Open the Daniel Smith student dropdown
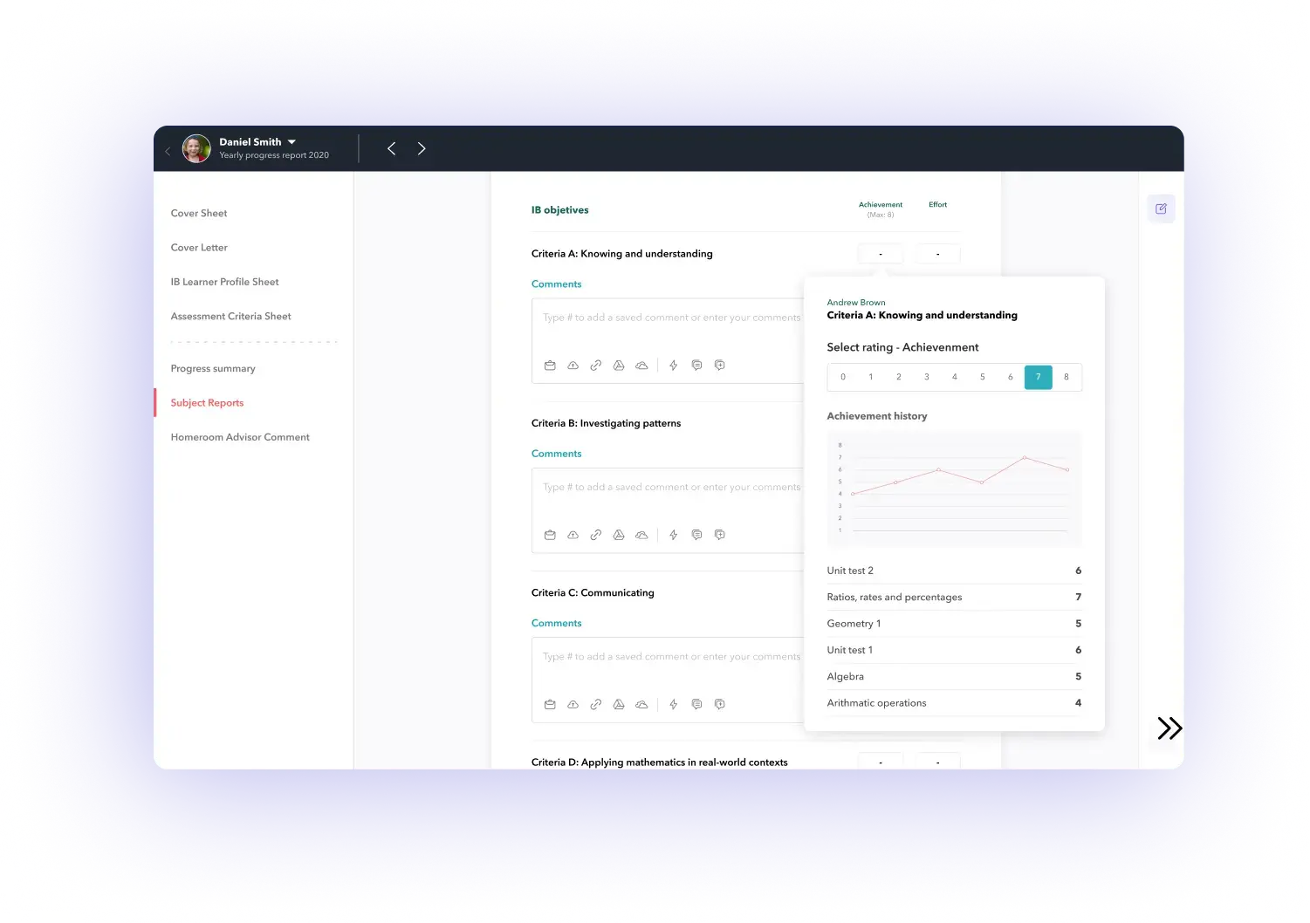The image size is (1310, 923). point(291,141)
